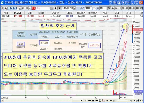Click the stop square playback icon

[x=93, y=101]
